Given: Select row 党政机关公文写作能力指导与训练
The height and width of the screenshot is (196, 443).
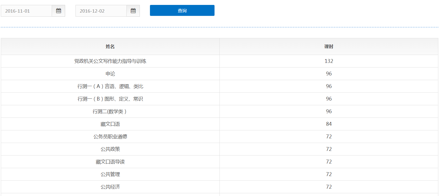Looking at the screenshot, I should [x=219, y=61].
